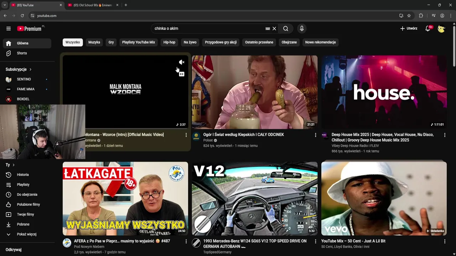Toggle subtitles CC on the preview video

coord(182,74)
